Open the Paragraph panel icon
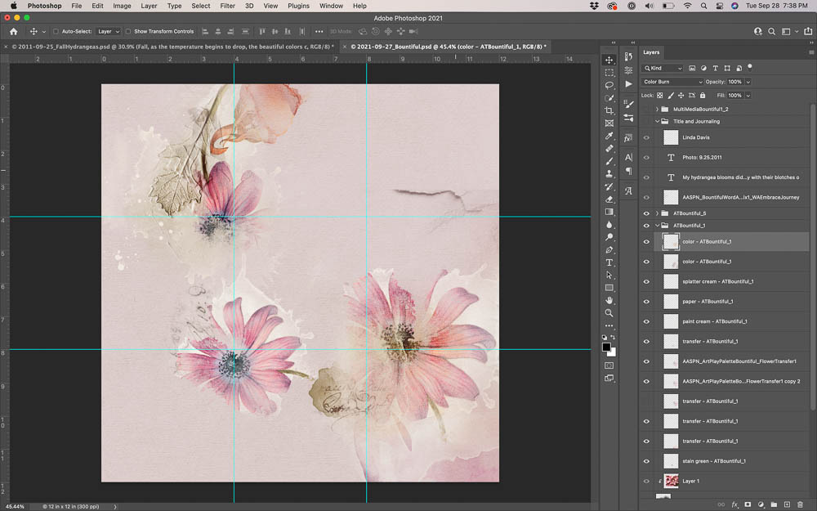Screen dimensions: 817x511 coord(628,171)
